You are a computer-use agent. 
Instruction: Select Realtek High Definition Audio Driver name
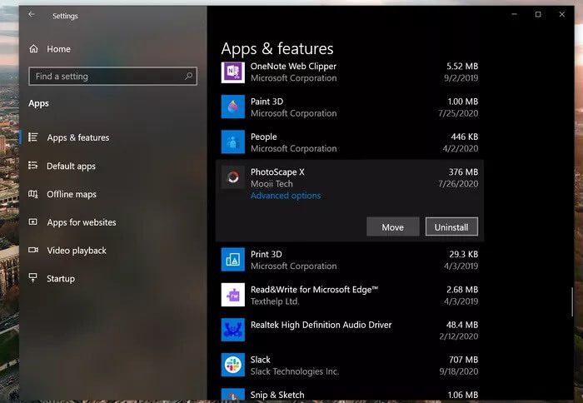321,325
